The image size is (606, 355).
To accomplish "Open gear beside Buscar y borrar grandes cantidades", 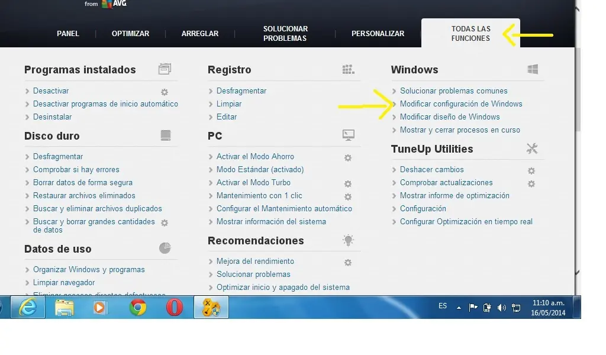I will click(165, 223).
